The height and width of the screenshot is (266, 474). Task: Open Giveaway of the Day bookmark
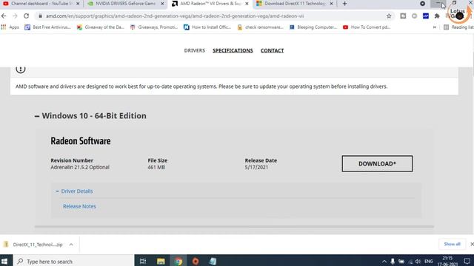[101, 27]
